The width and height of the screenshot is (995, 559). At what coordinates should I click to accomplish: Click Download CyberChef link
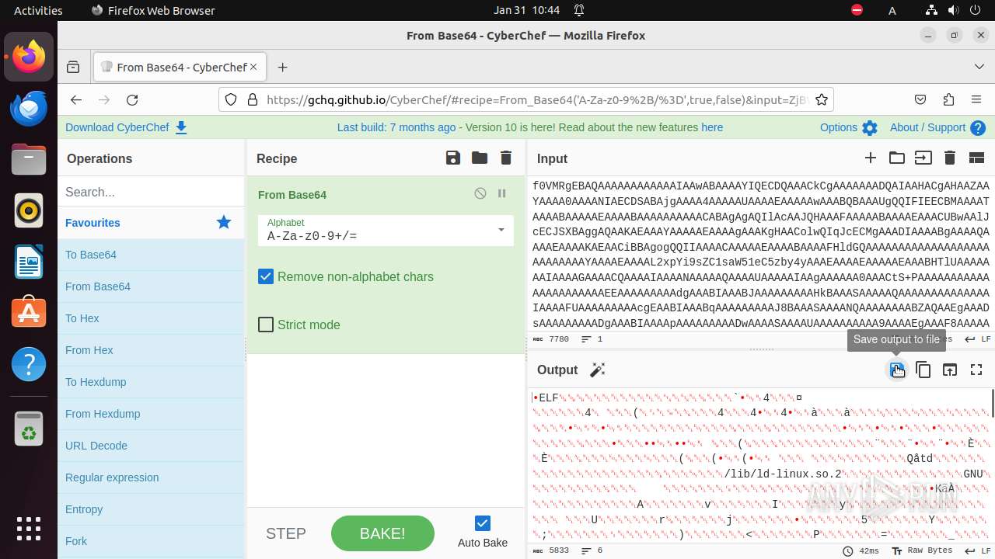[126, 127]
